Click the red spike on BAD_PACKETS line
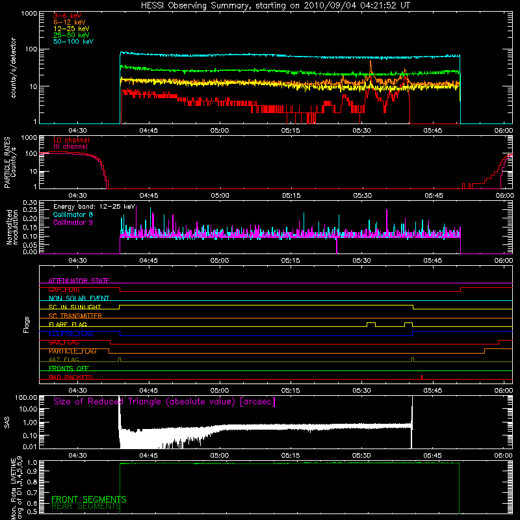The image size is (520, 520). tap(421, 377)
